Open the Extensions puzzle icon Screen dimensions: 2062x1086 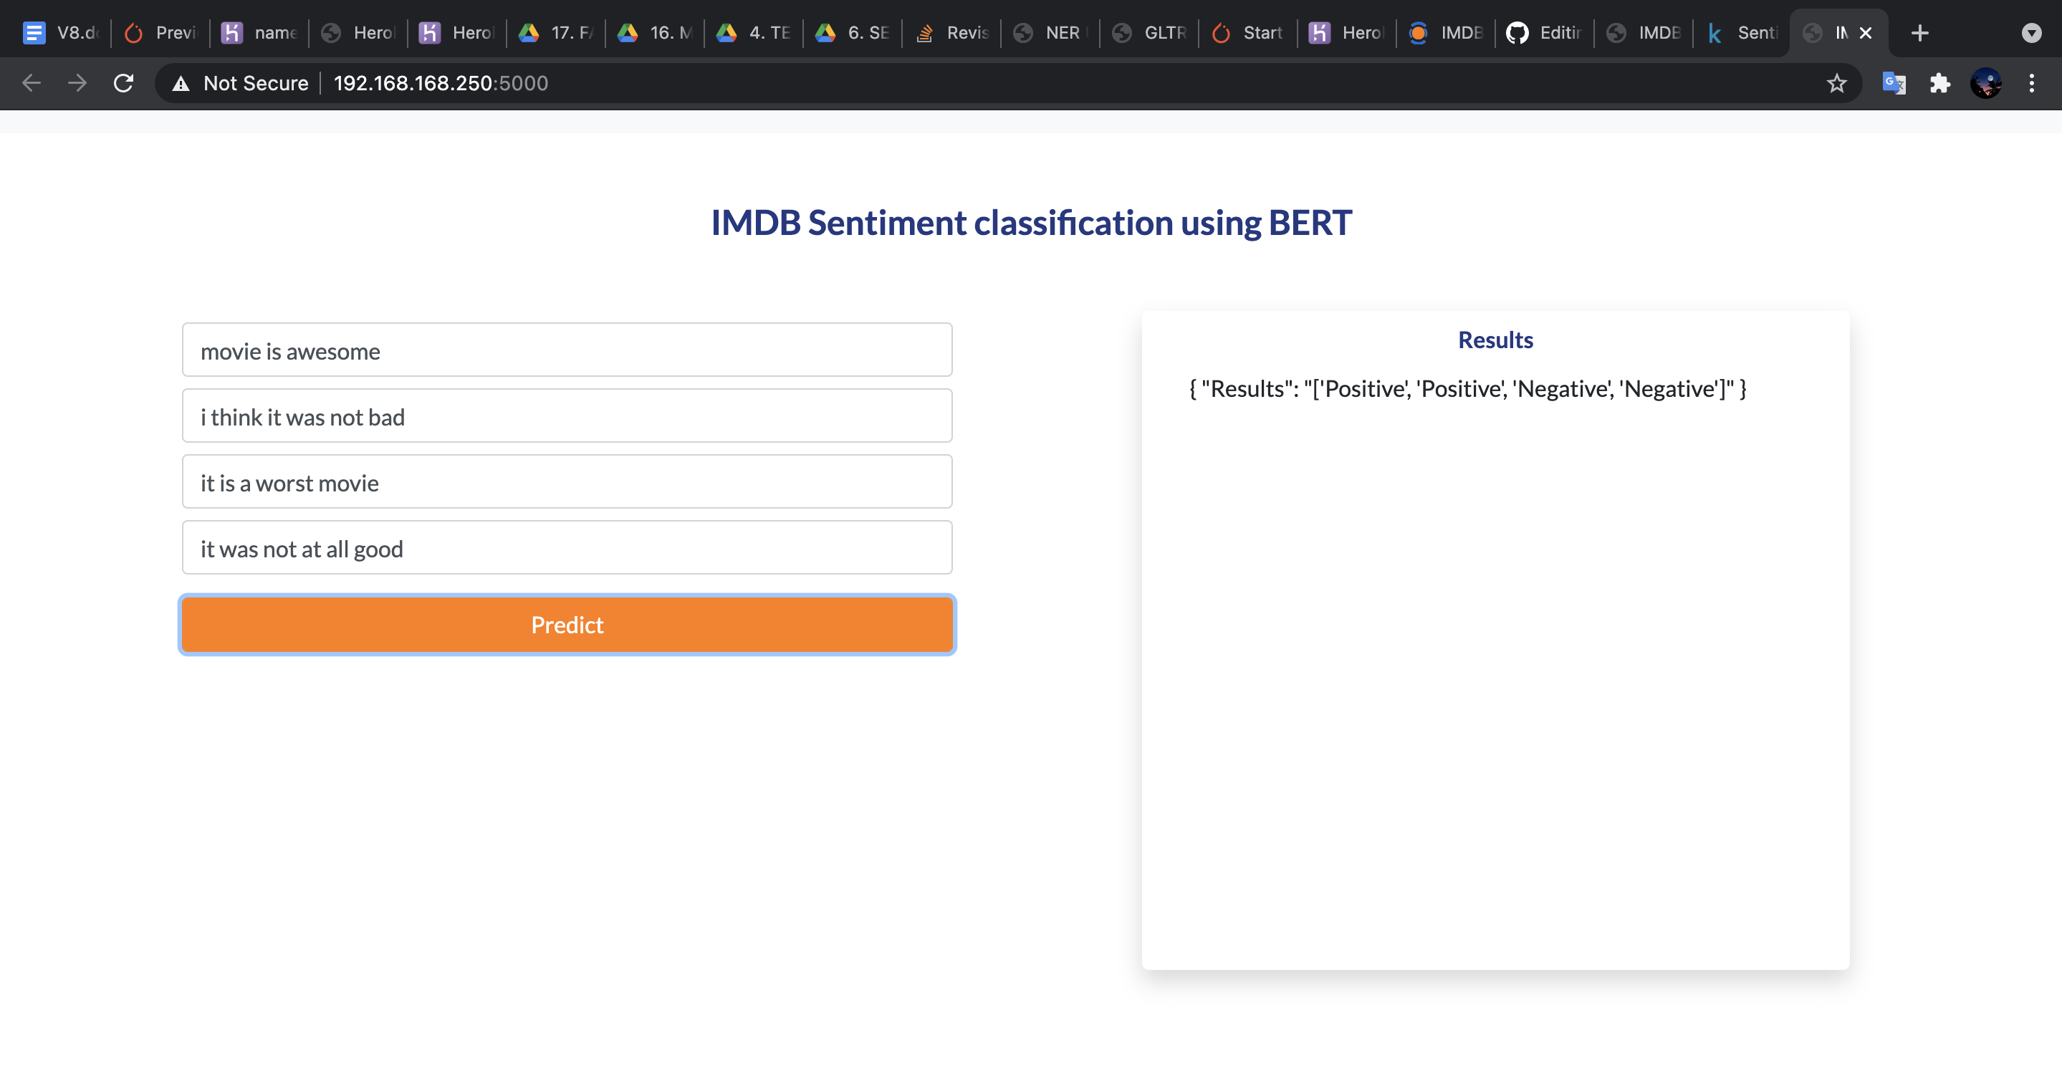coord(1940,83)
